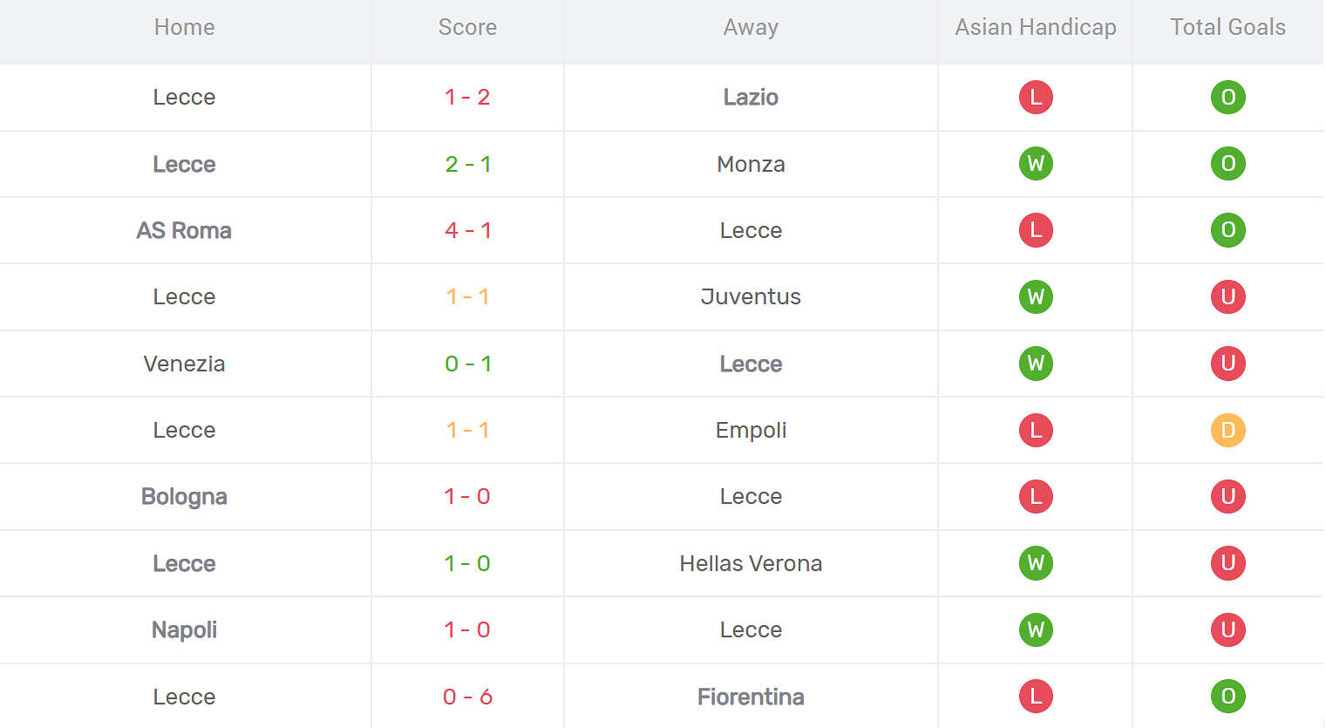Select the Total Goals column header

[x=1227, y=27]
